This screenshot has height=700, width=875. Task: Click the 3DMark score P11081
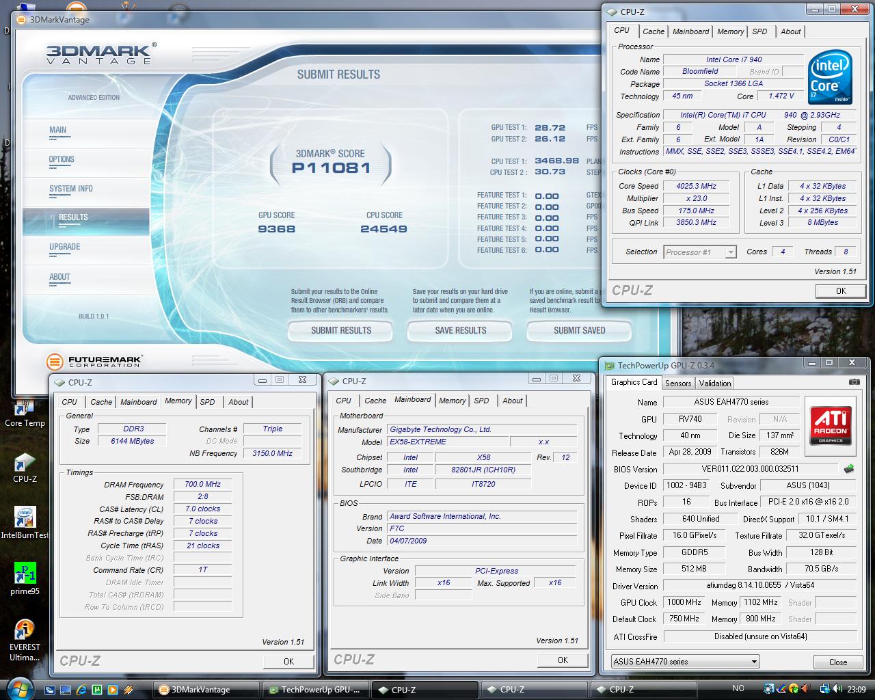point(331,167)
